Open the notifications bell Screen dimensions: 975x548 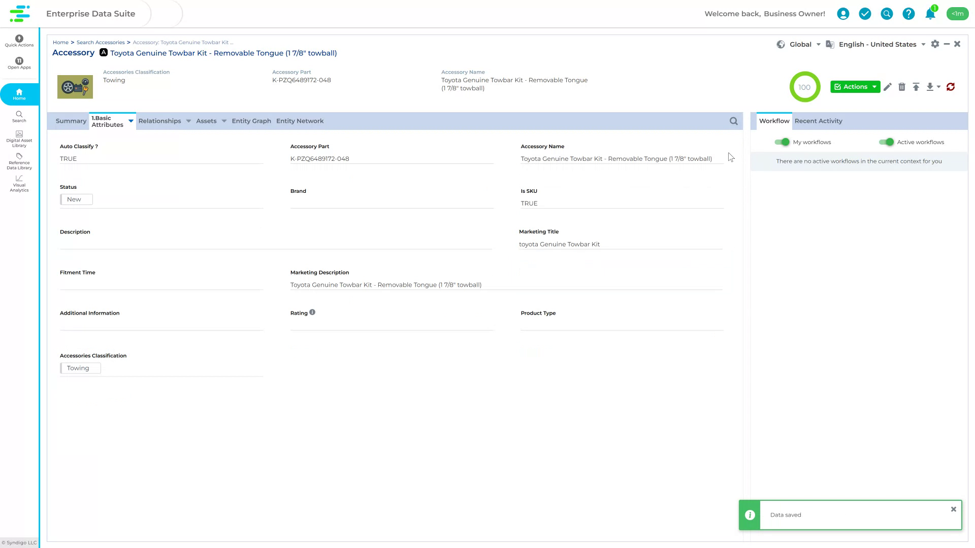[x=930, y=14]
